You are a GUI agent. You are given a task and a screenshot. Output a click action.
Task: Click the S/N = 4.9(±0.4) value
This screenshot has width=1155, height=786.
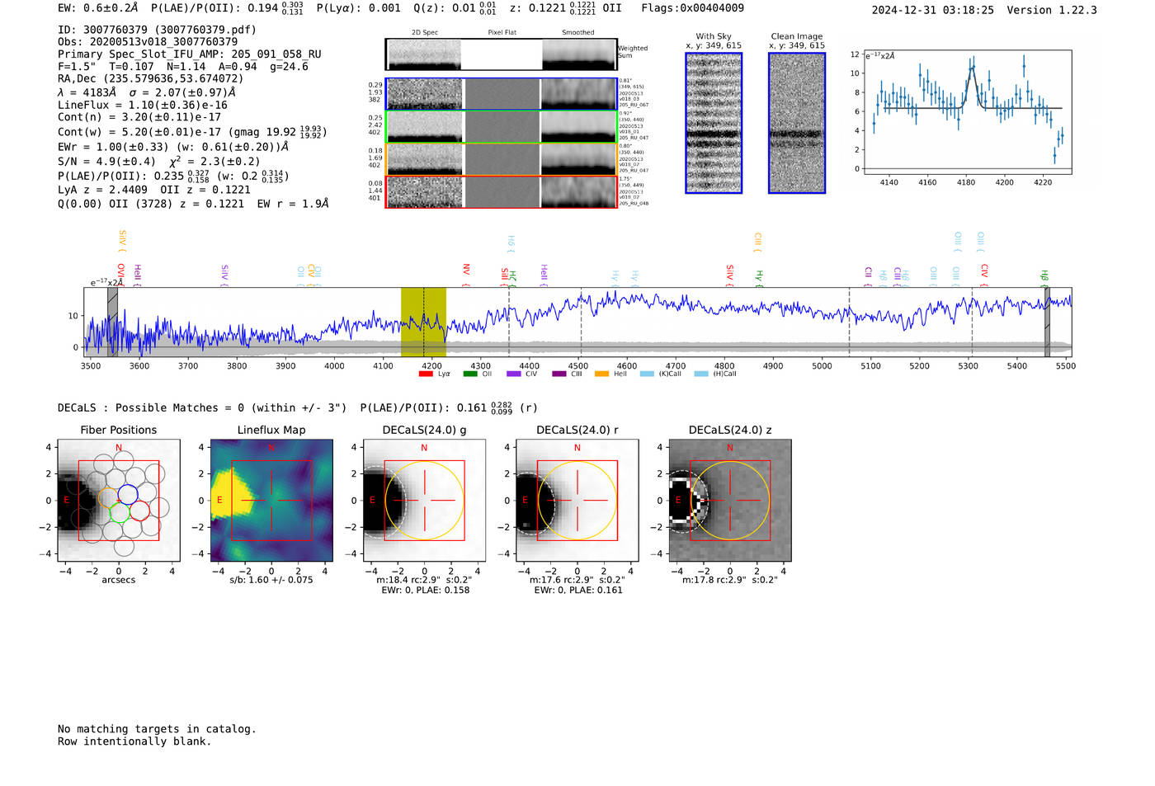[x=106, y=161]
